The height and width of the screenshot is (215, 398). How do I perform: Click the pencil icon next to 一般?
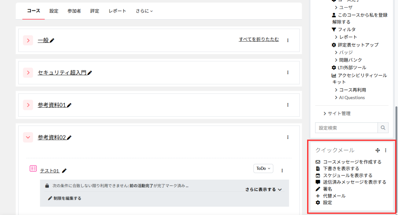52,40
